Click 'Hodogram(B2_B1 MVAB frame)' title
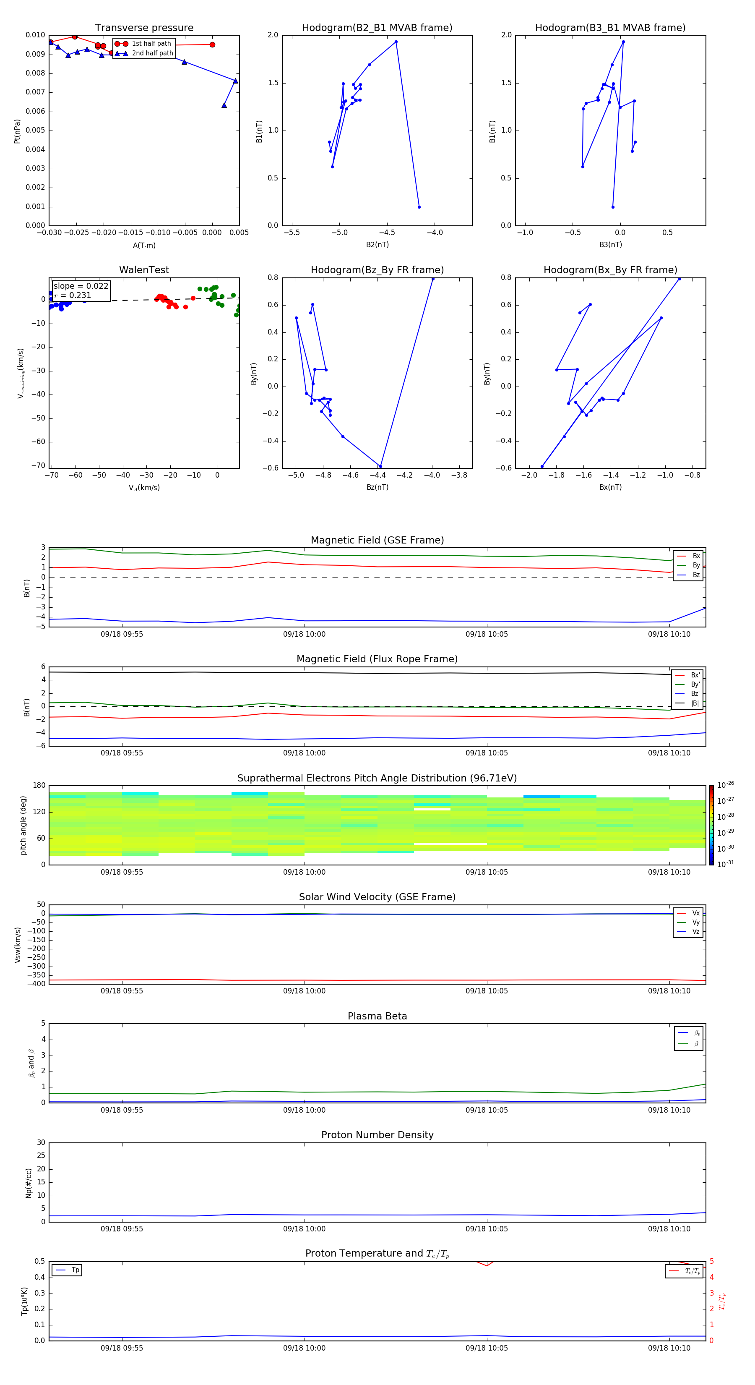 tap(377, 28)
